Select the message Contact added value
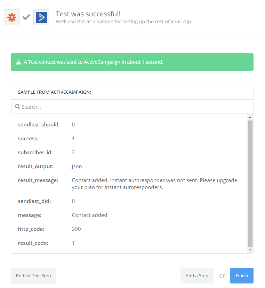The image size is (265, 288). tap(89, 215)
